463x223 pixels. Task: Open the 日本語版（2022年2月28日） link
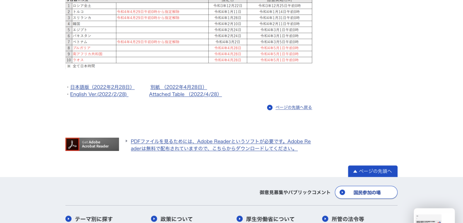[x=102, y=87]
